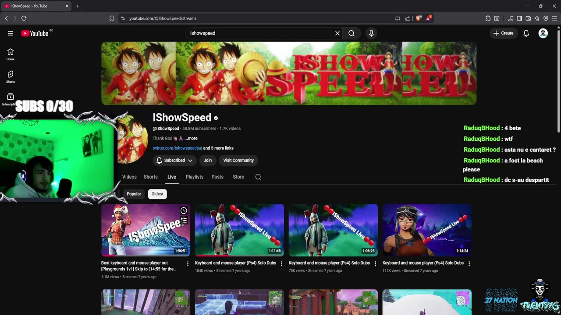Open YouTube notifications bell
This screenshot has width=561, height=315.
(x=526, y=33)
